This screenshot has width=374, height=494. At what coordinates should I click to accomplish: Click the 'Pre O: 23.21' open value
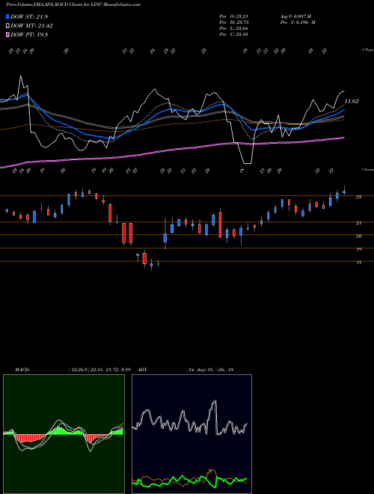(x=233, y=16)
